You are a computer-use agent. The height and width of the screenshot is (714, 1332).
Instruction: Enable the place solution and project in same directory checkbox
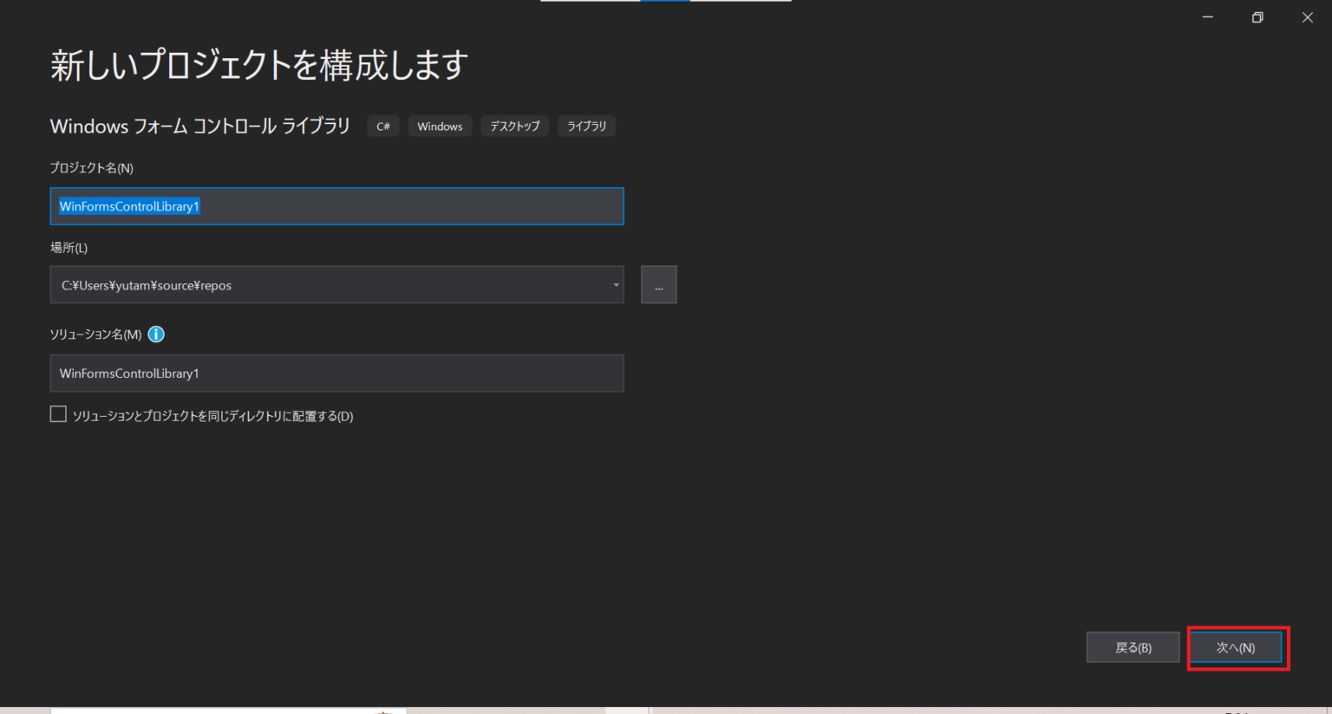58,413
